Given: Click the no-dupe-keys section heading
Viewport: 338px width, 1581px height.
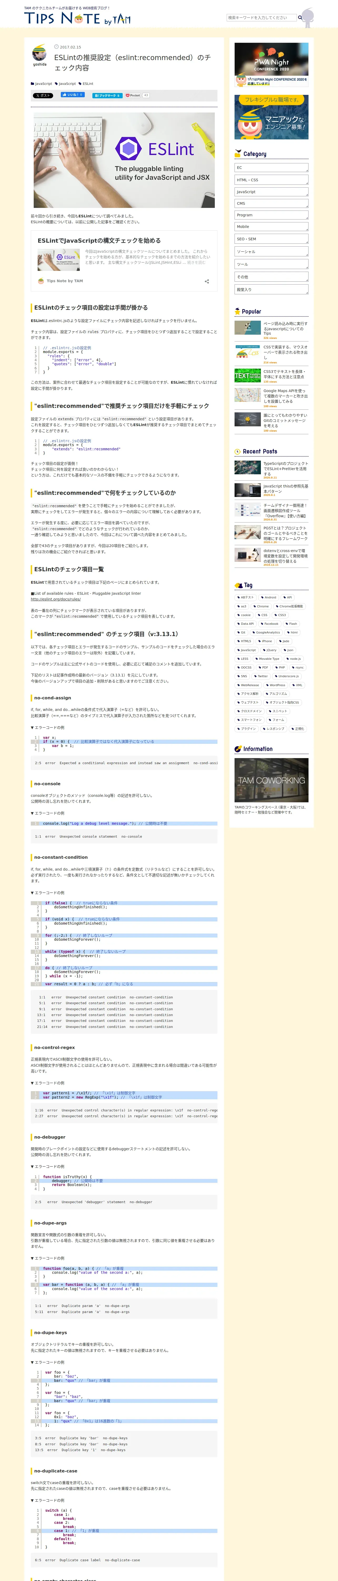Looking at the screenshot, I should point(51,1333).
